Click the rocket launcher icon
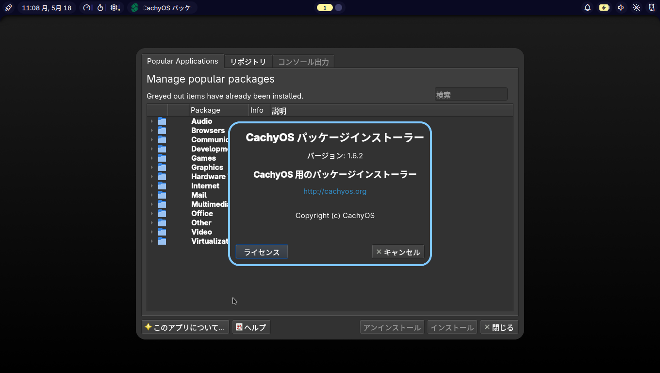The height and width of the screenshot is (373, 660). tap(9, 8)
